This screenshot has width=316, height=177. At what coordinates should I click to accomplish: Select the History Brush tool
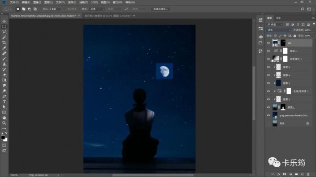point(4,70)
